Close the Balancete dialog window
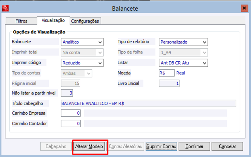 (x=244, y=8)
